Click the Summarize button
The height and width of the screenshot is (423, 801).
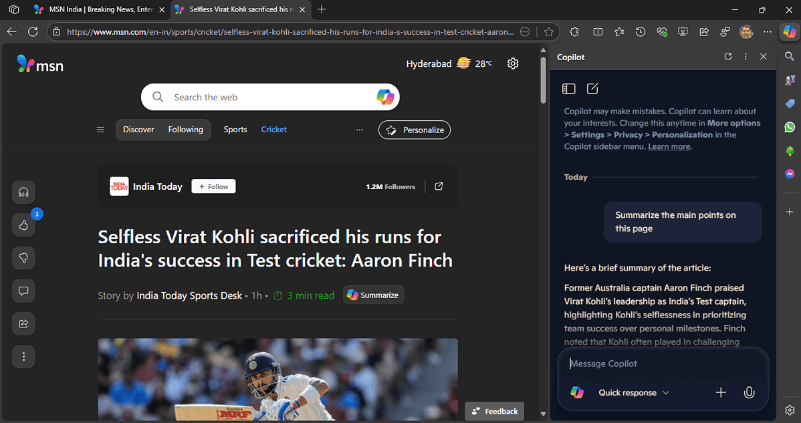click(374, 295)
